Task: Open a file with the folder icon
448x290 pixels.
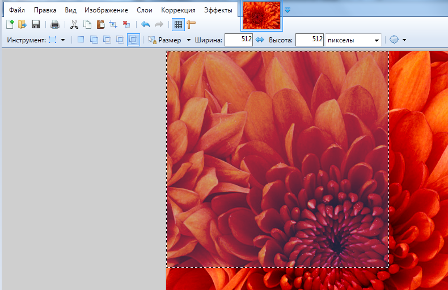Action: click(22, 24)
